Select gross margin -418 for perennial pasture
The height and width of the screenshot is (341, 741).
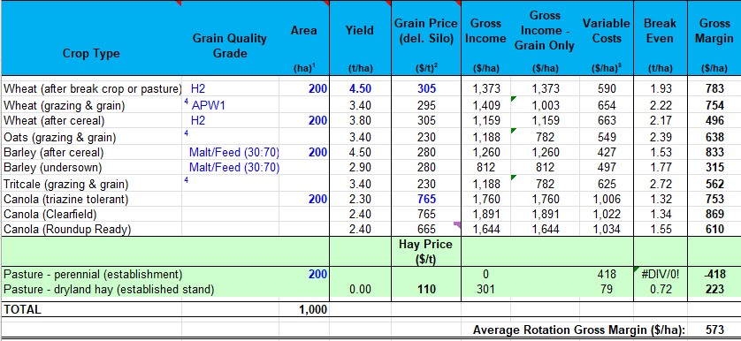pyautogui.click(x=714, y=274)
